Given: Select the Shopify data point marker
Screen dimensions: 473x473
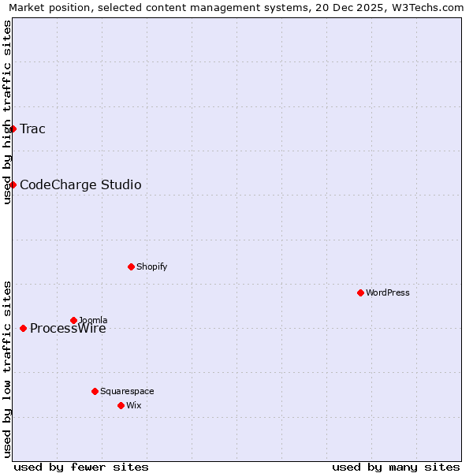Looking at the screenshot, I should tap(131, 266).
